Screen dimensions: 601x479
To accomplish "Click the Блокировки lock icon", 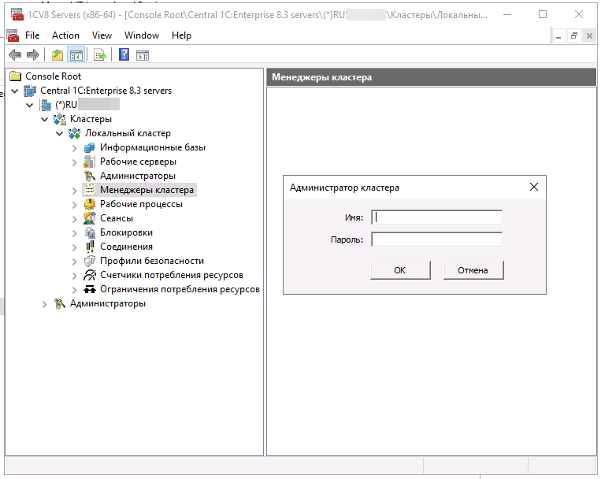I will click(90, 232).
